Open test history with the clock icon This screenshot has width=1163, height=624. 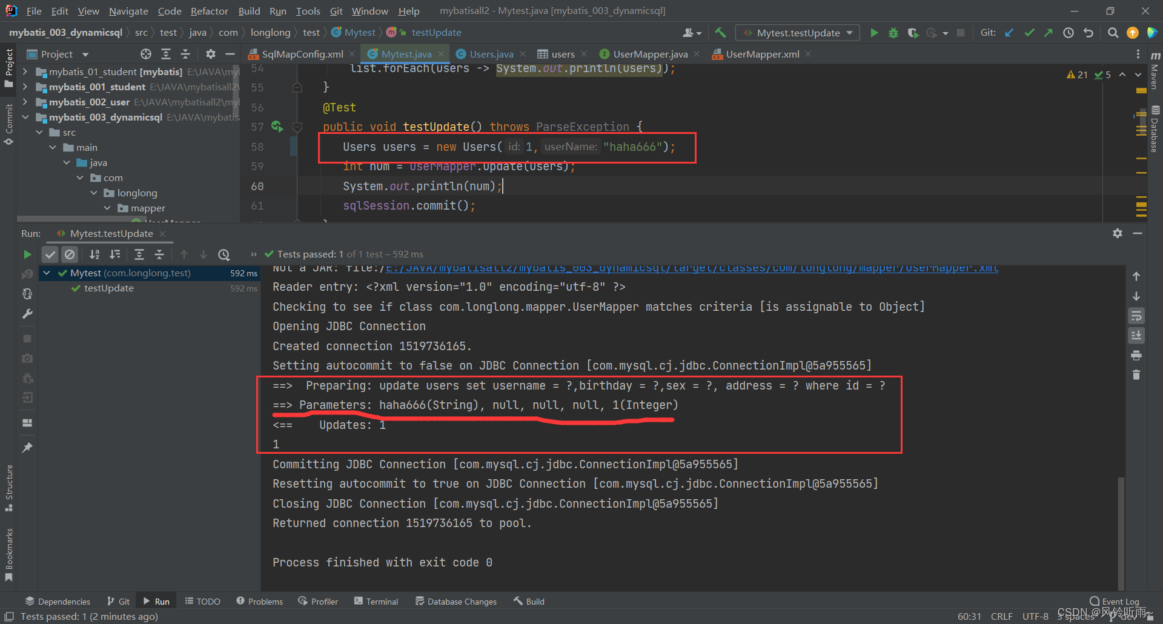pos(224,254)
